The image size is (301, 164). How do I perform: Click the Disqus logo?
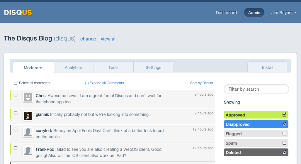coord(18,13)
